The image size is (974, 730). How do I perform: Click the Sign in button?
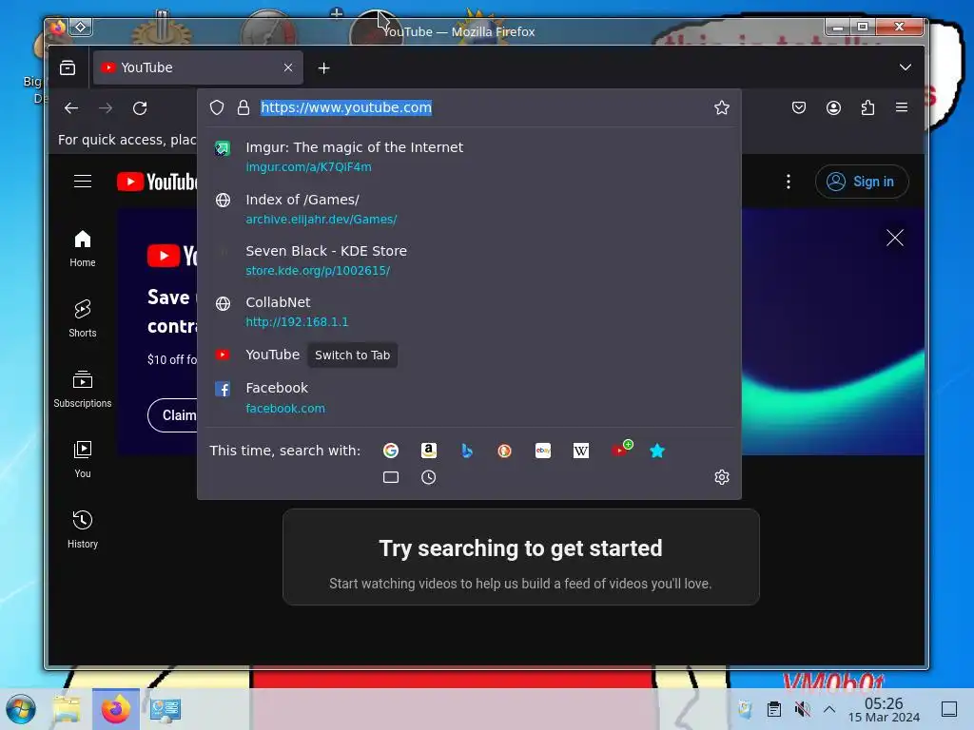click(x=862, y=182)
